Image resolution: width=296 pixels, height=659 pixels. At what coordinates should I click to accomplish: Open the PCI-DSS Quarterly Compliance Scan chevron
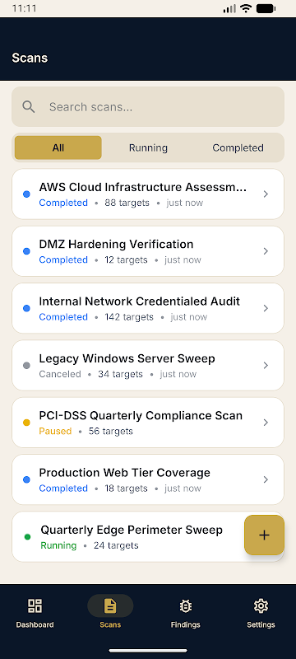[266, 423]
